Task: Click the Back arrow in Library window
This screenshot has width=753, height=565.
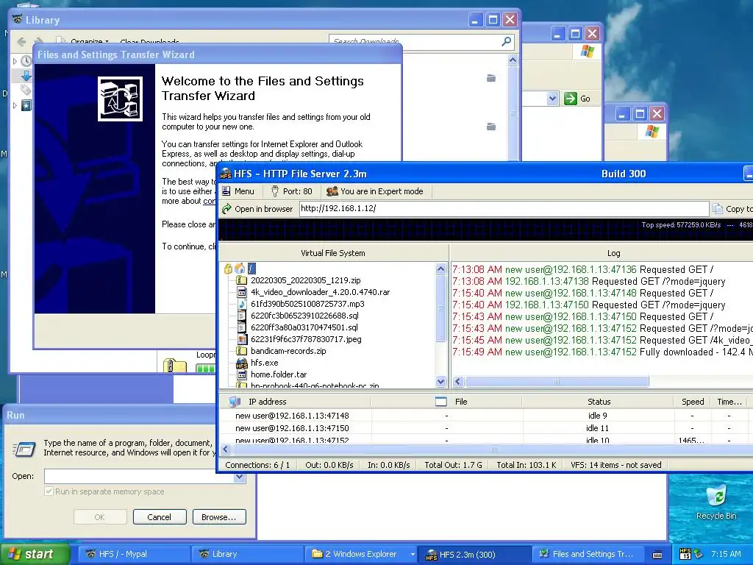Action: tap(21, 42)
